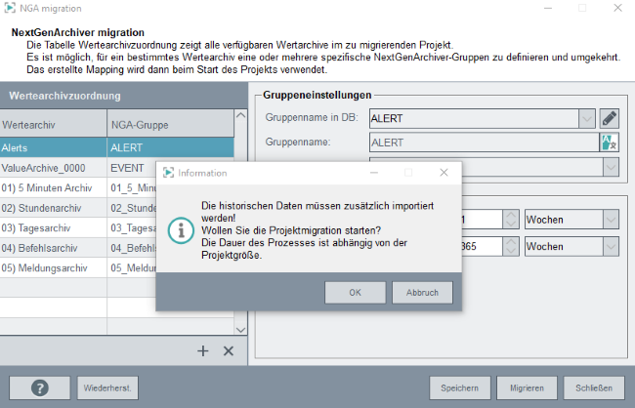635x408 pixels.
Task: Click the Gruppenname text field containing ALERT
Action: coord(484,143)
